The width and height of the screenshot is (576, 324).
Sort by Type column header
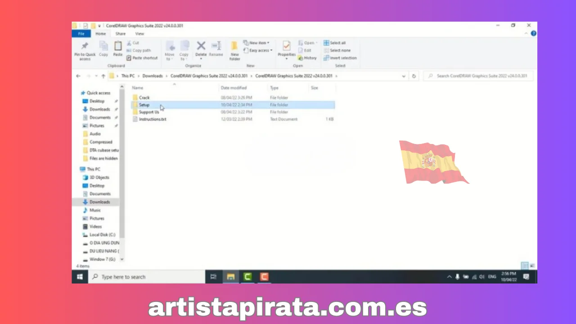tap(288, 88)
